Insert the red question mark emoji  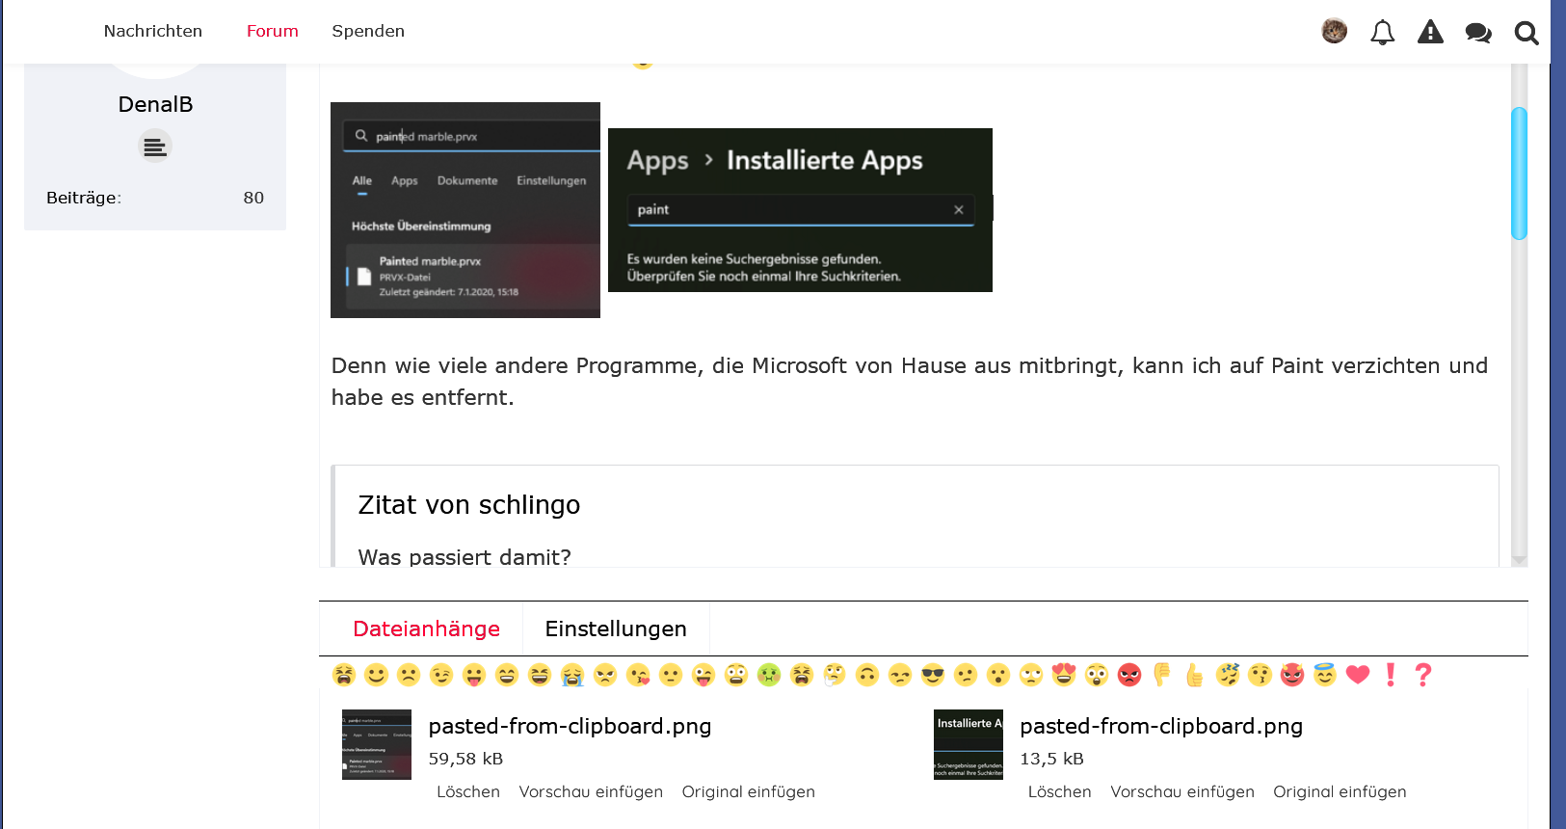1423,675
